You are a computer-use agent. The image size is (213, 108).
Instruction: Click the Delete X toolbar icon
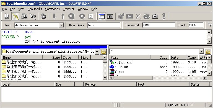click(138, 16)
